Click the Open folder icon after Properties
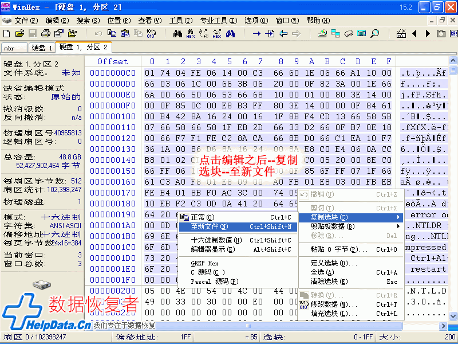The width and height of the screenshot is (458, 344). click(x=72, y=33)
